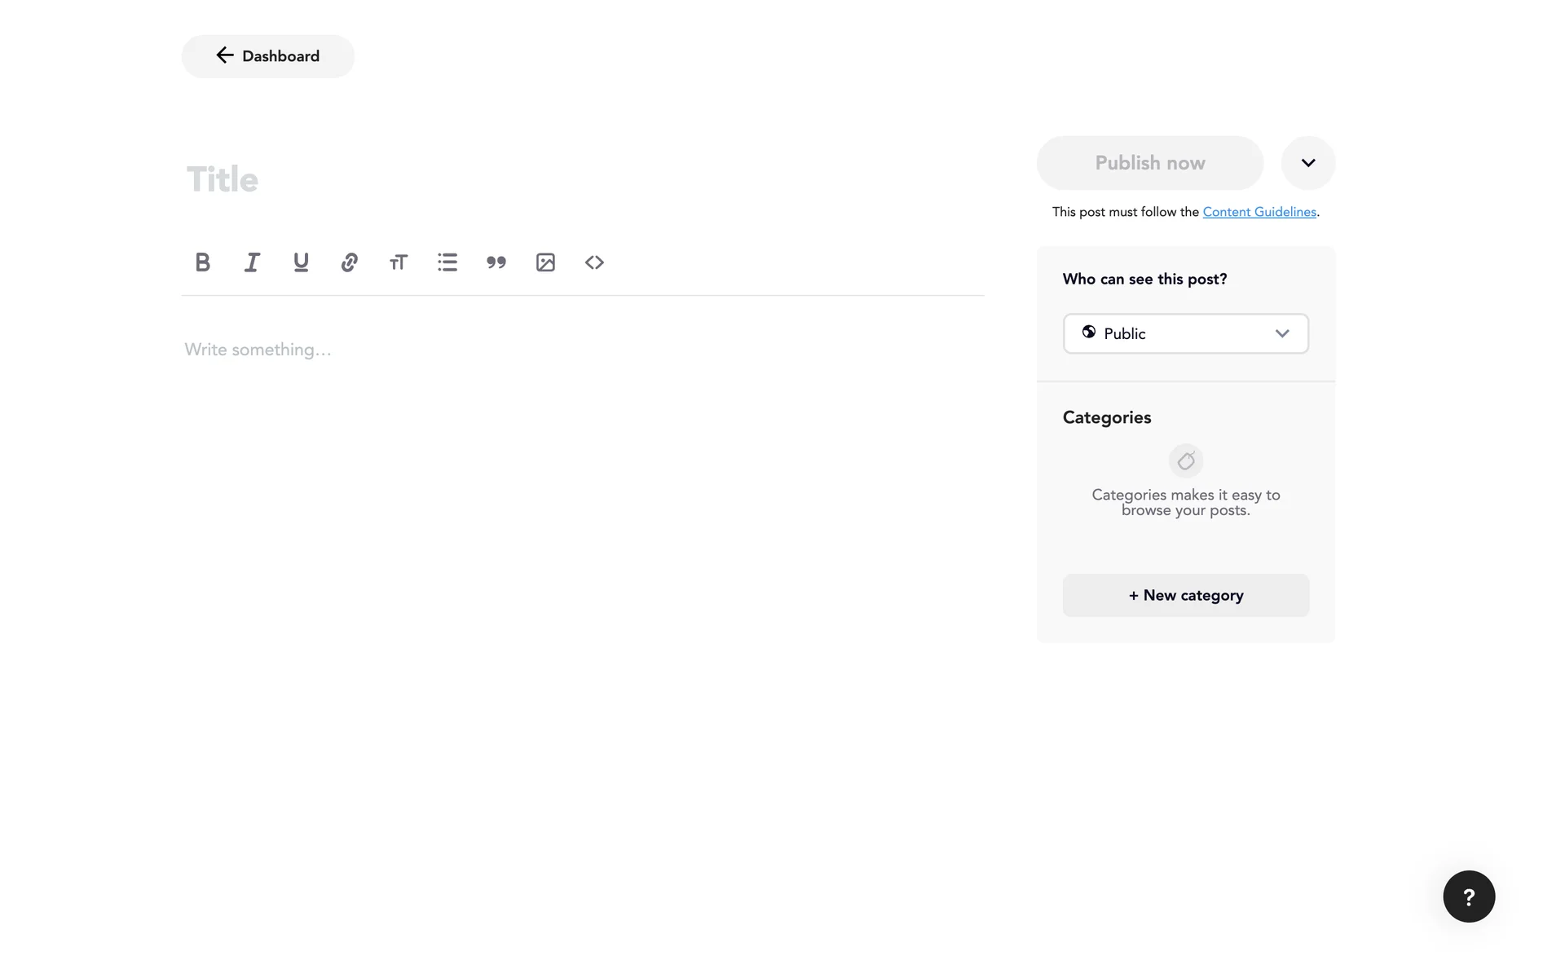Apply italic formatting
The height and width of the screenshot is (978, 1565).
coord(252,262)
